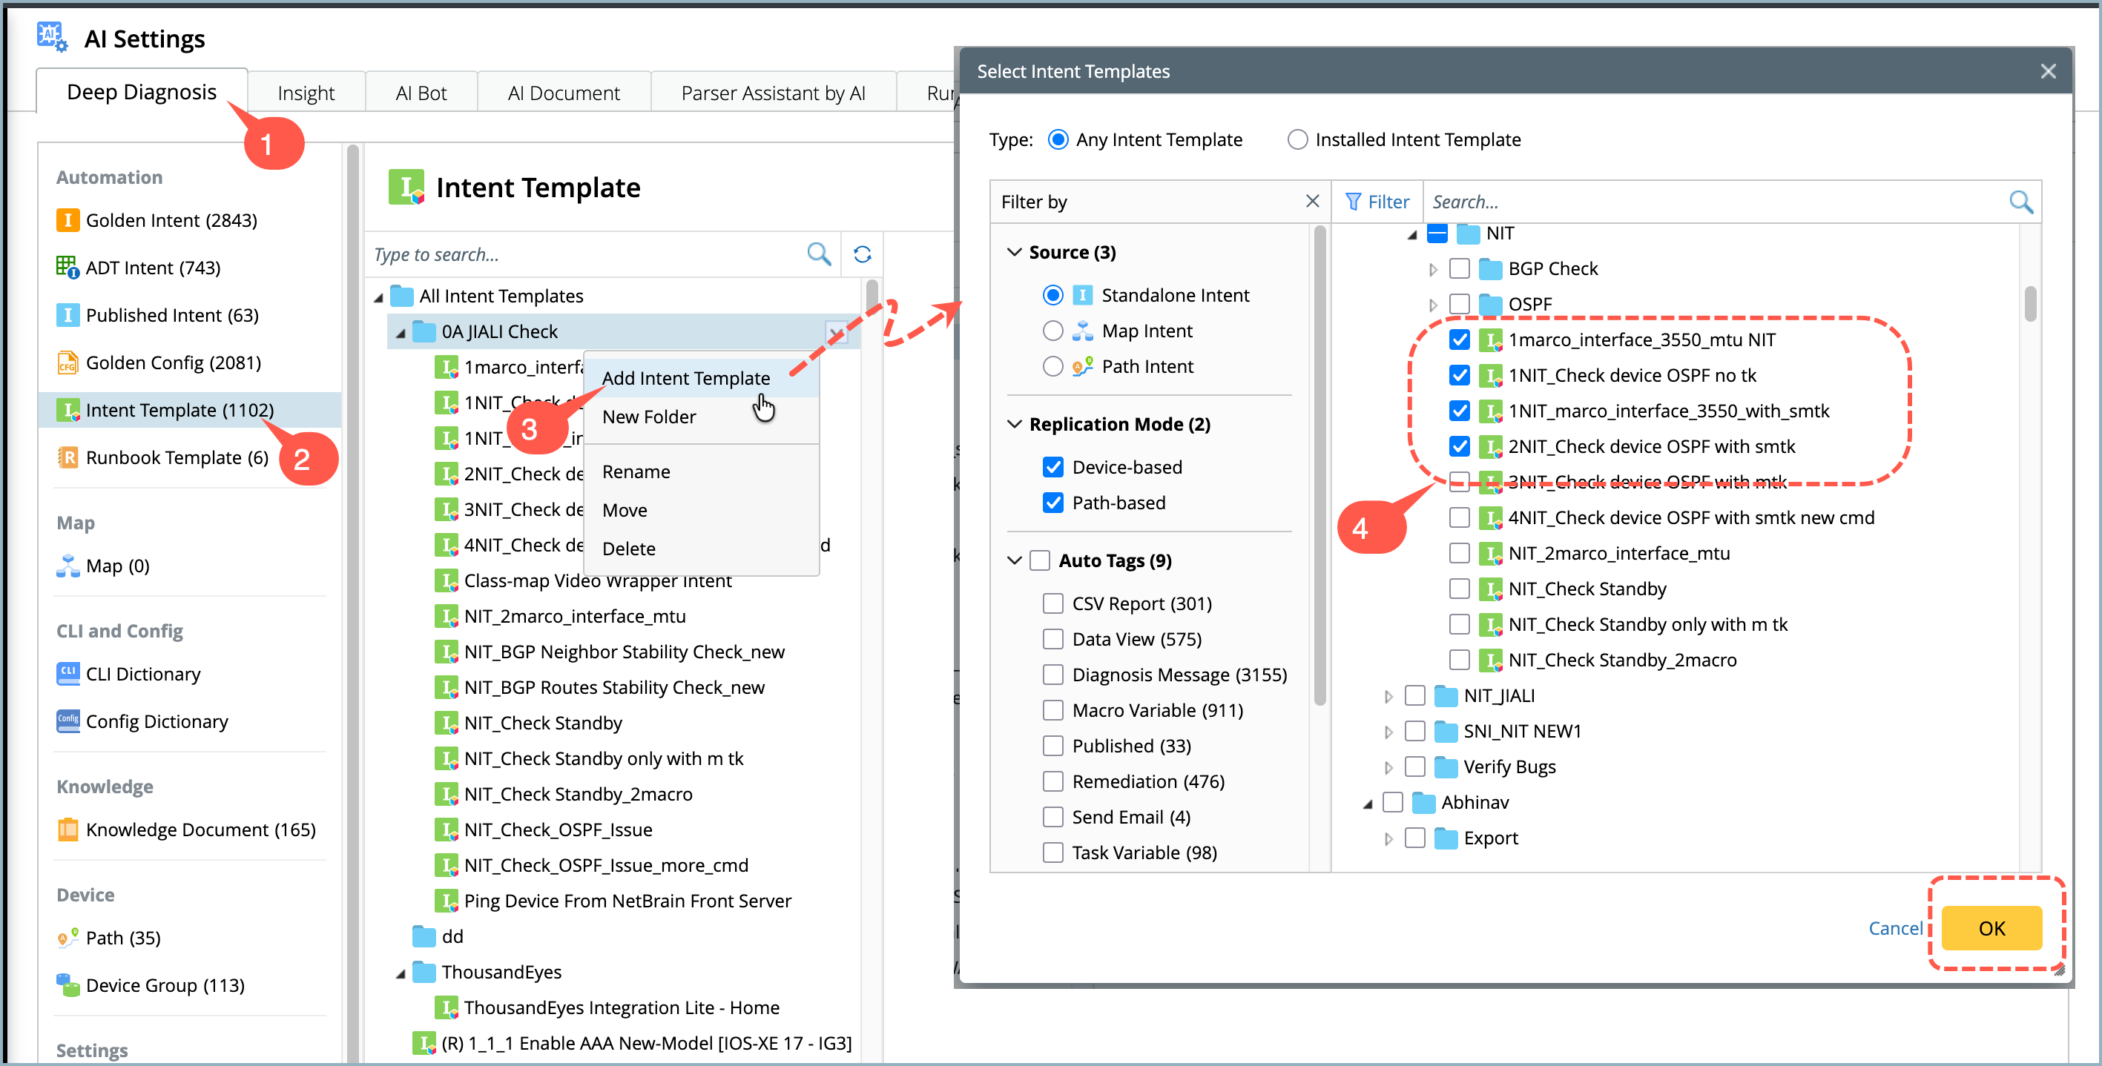The height and width of the screenshot is (1066, 2102).
Task: Open Golden Config via its CFG icon
Action: tap(67, 363)
